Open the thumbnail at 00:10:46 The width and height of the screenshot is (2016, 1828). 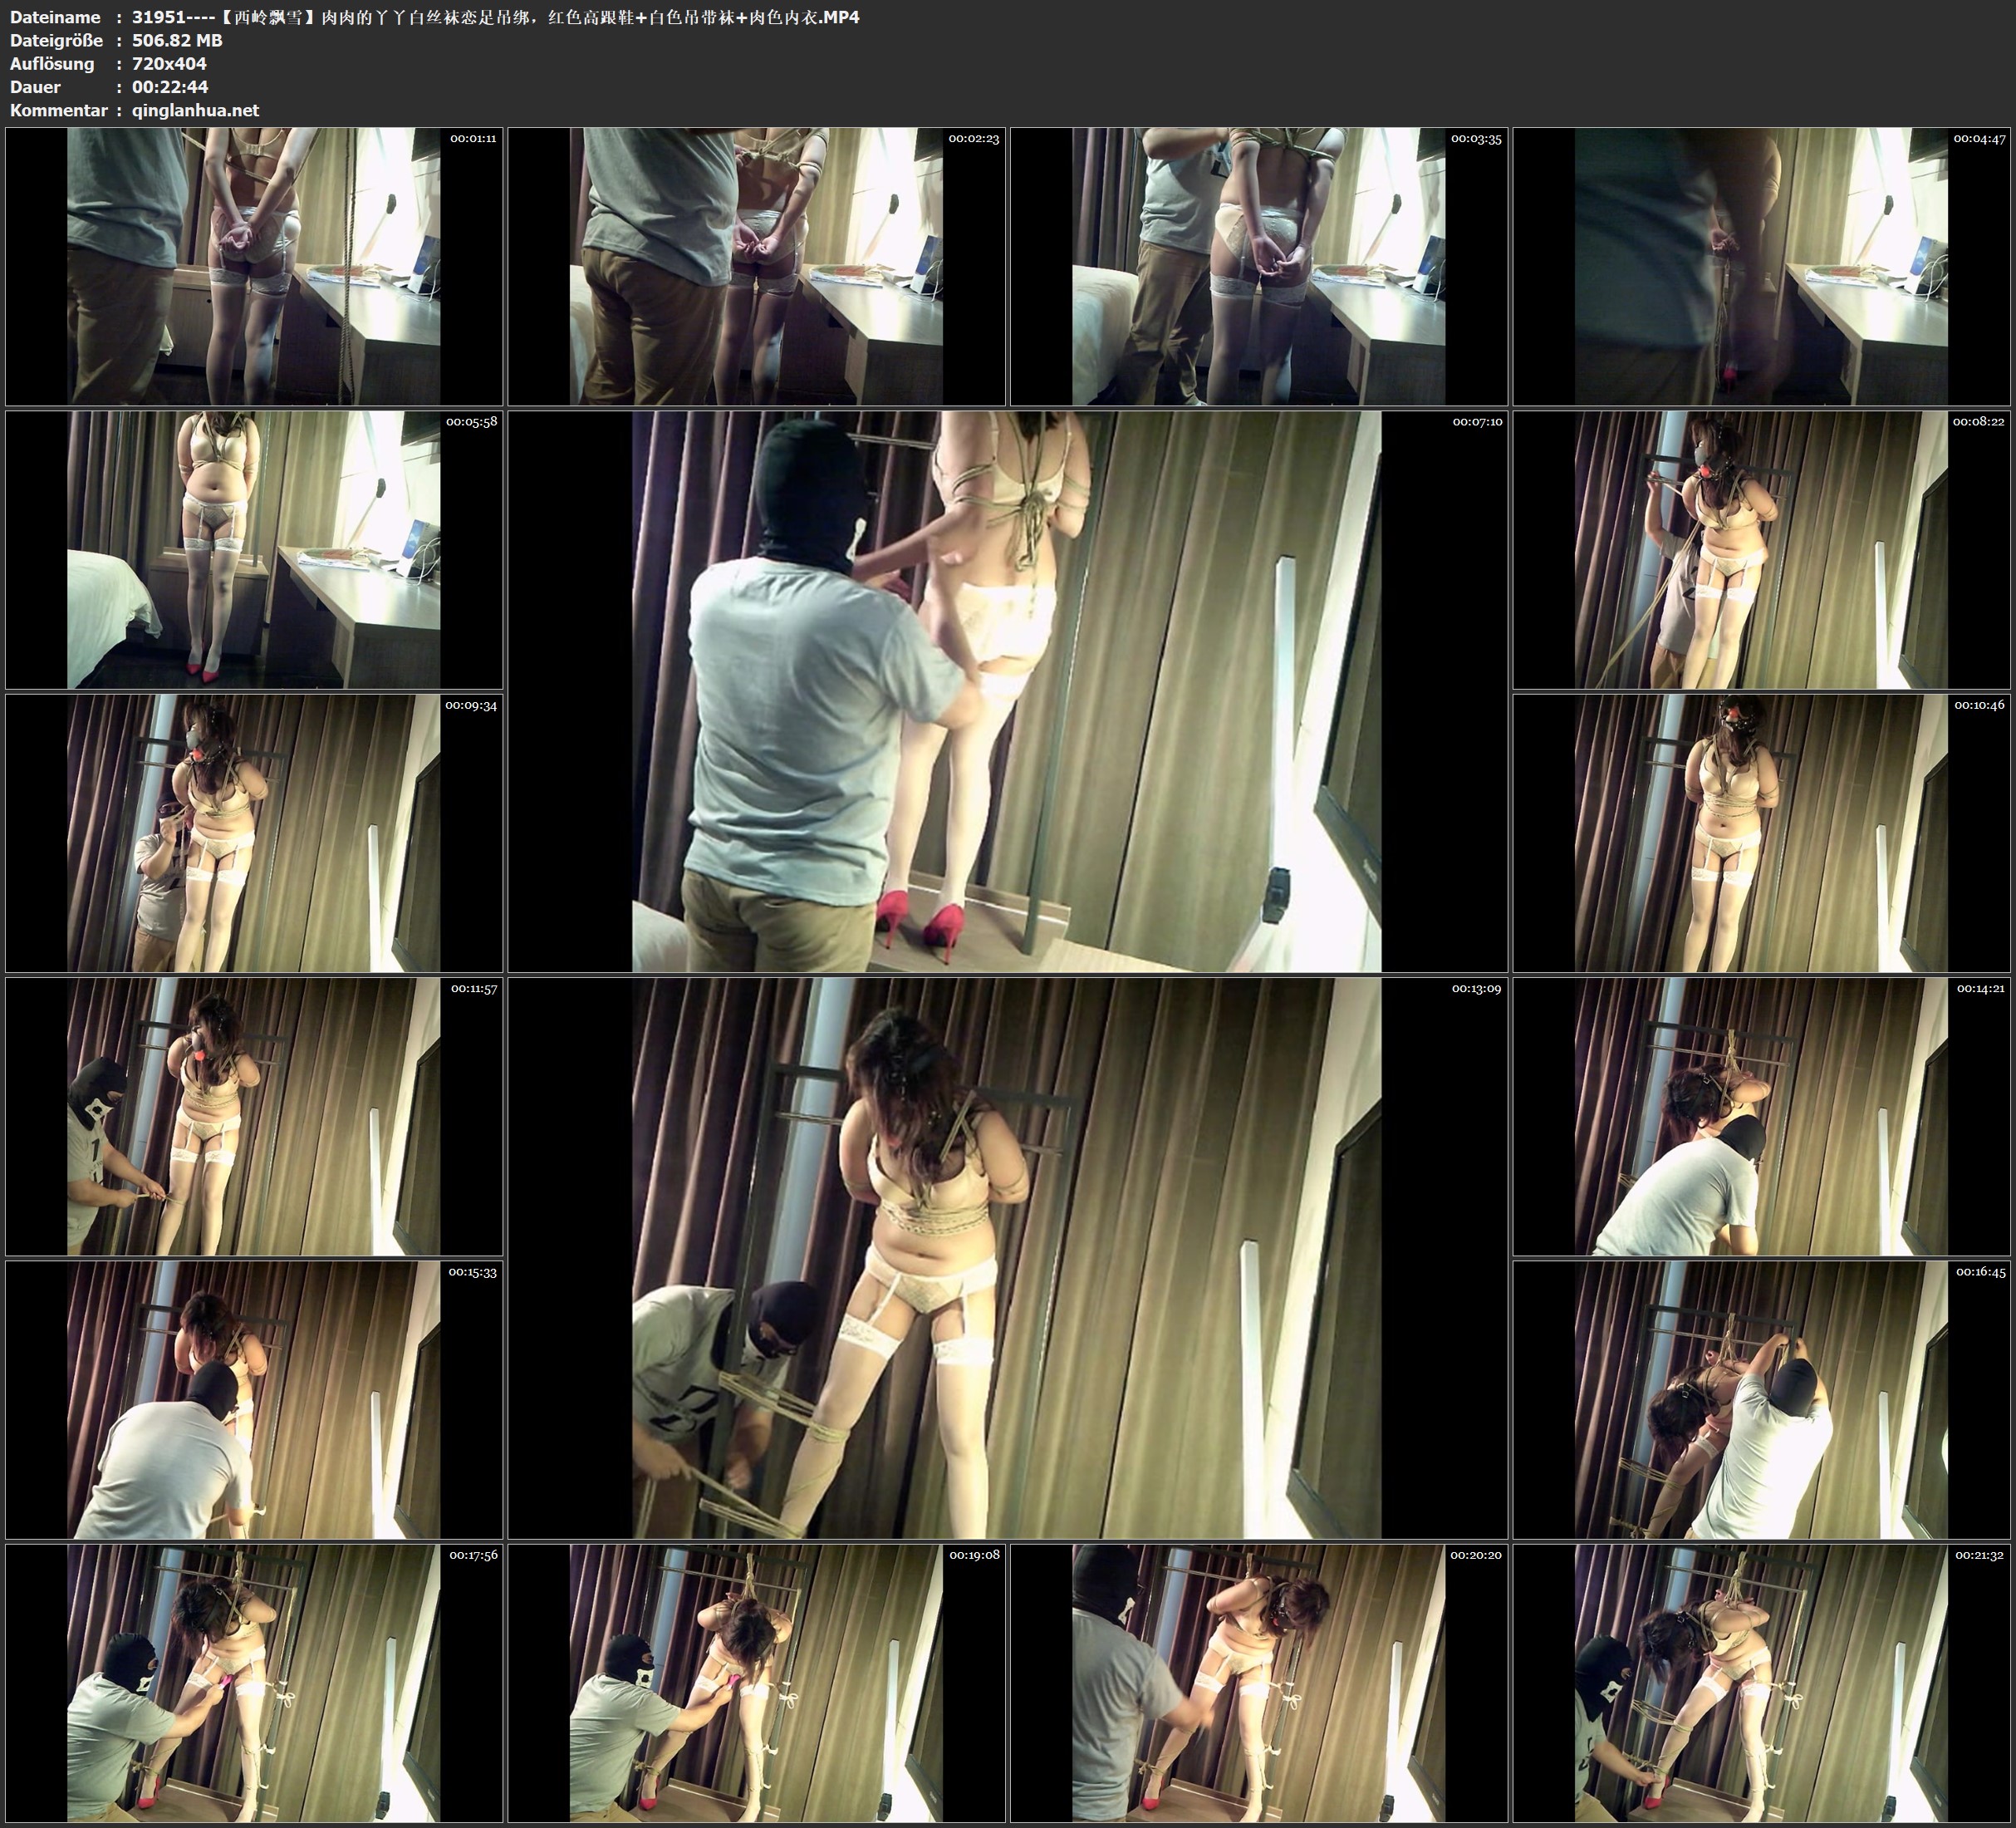(1762, 833)
